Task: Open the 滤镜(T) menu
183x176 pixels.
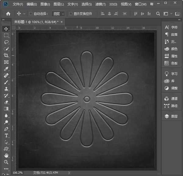Action: coord(100,4)
